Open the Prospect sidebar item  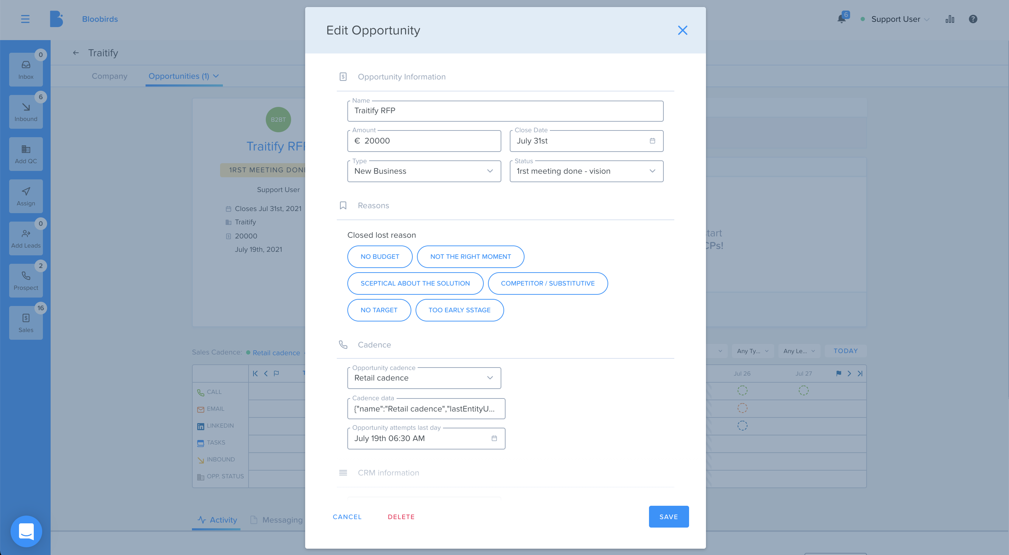pos(26,281)
